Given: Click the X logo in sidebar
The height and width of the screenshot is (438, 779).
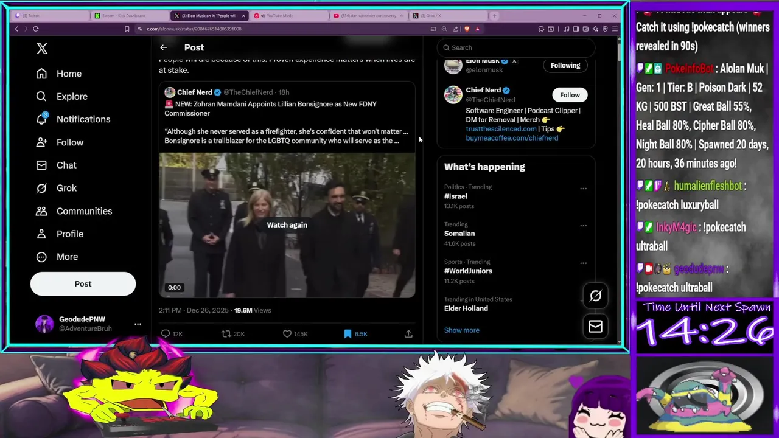Looking at the screenshot, I should point(42,49).
